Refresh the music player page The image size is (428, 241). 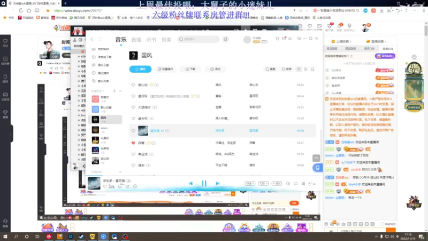click(x=100, y=39)
